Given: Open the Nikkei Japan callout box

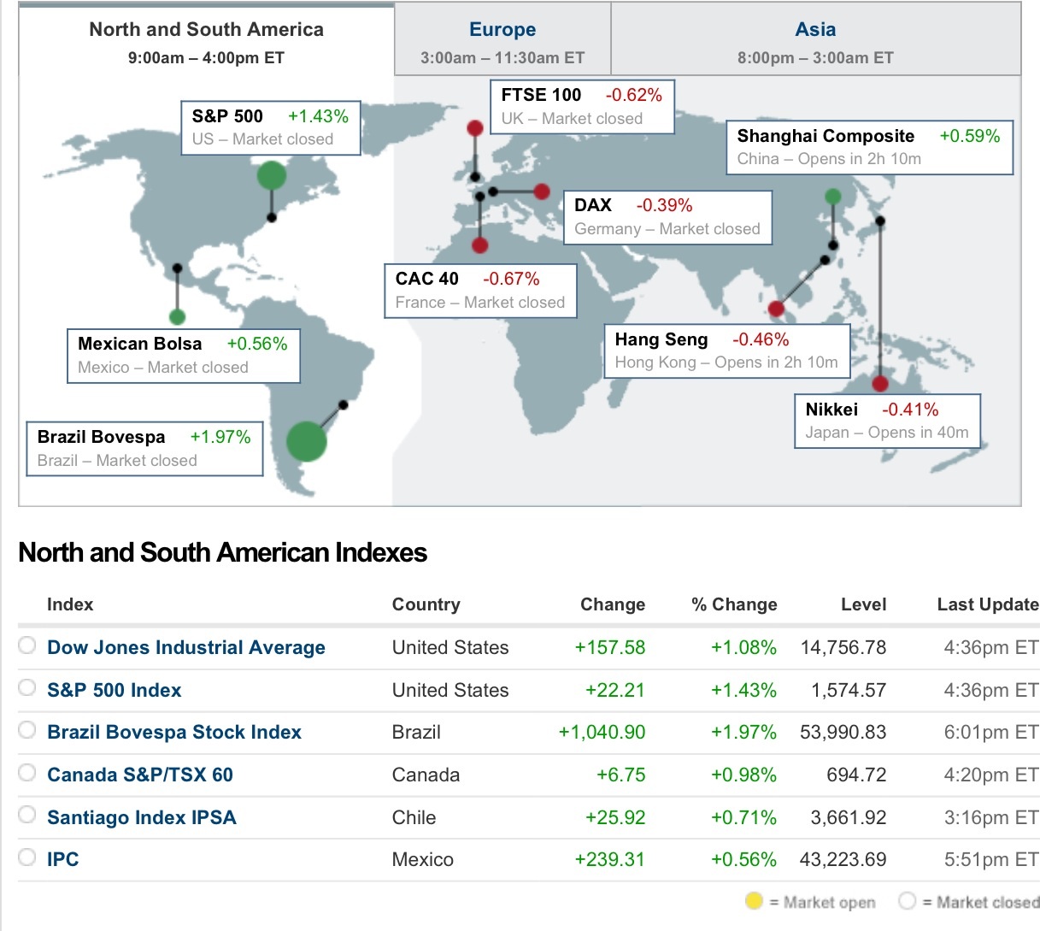Looking at the screenshot, I should (887, 421).
